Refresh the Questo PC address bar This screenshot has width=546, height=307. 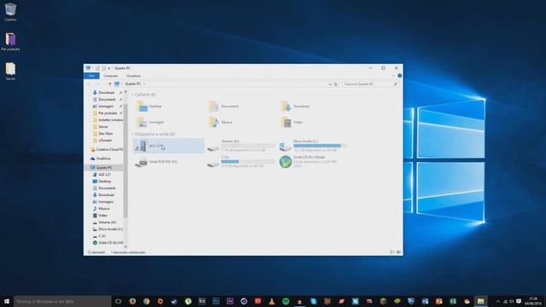pyautogui.click(x=336, y=84)
